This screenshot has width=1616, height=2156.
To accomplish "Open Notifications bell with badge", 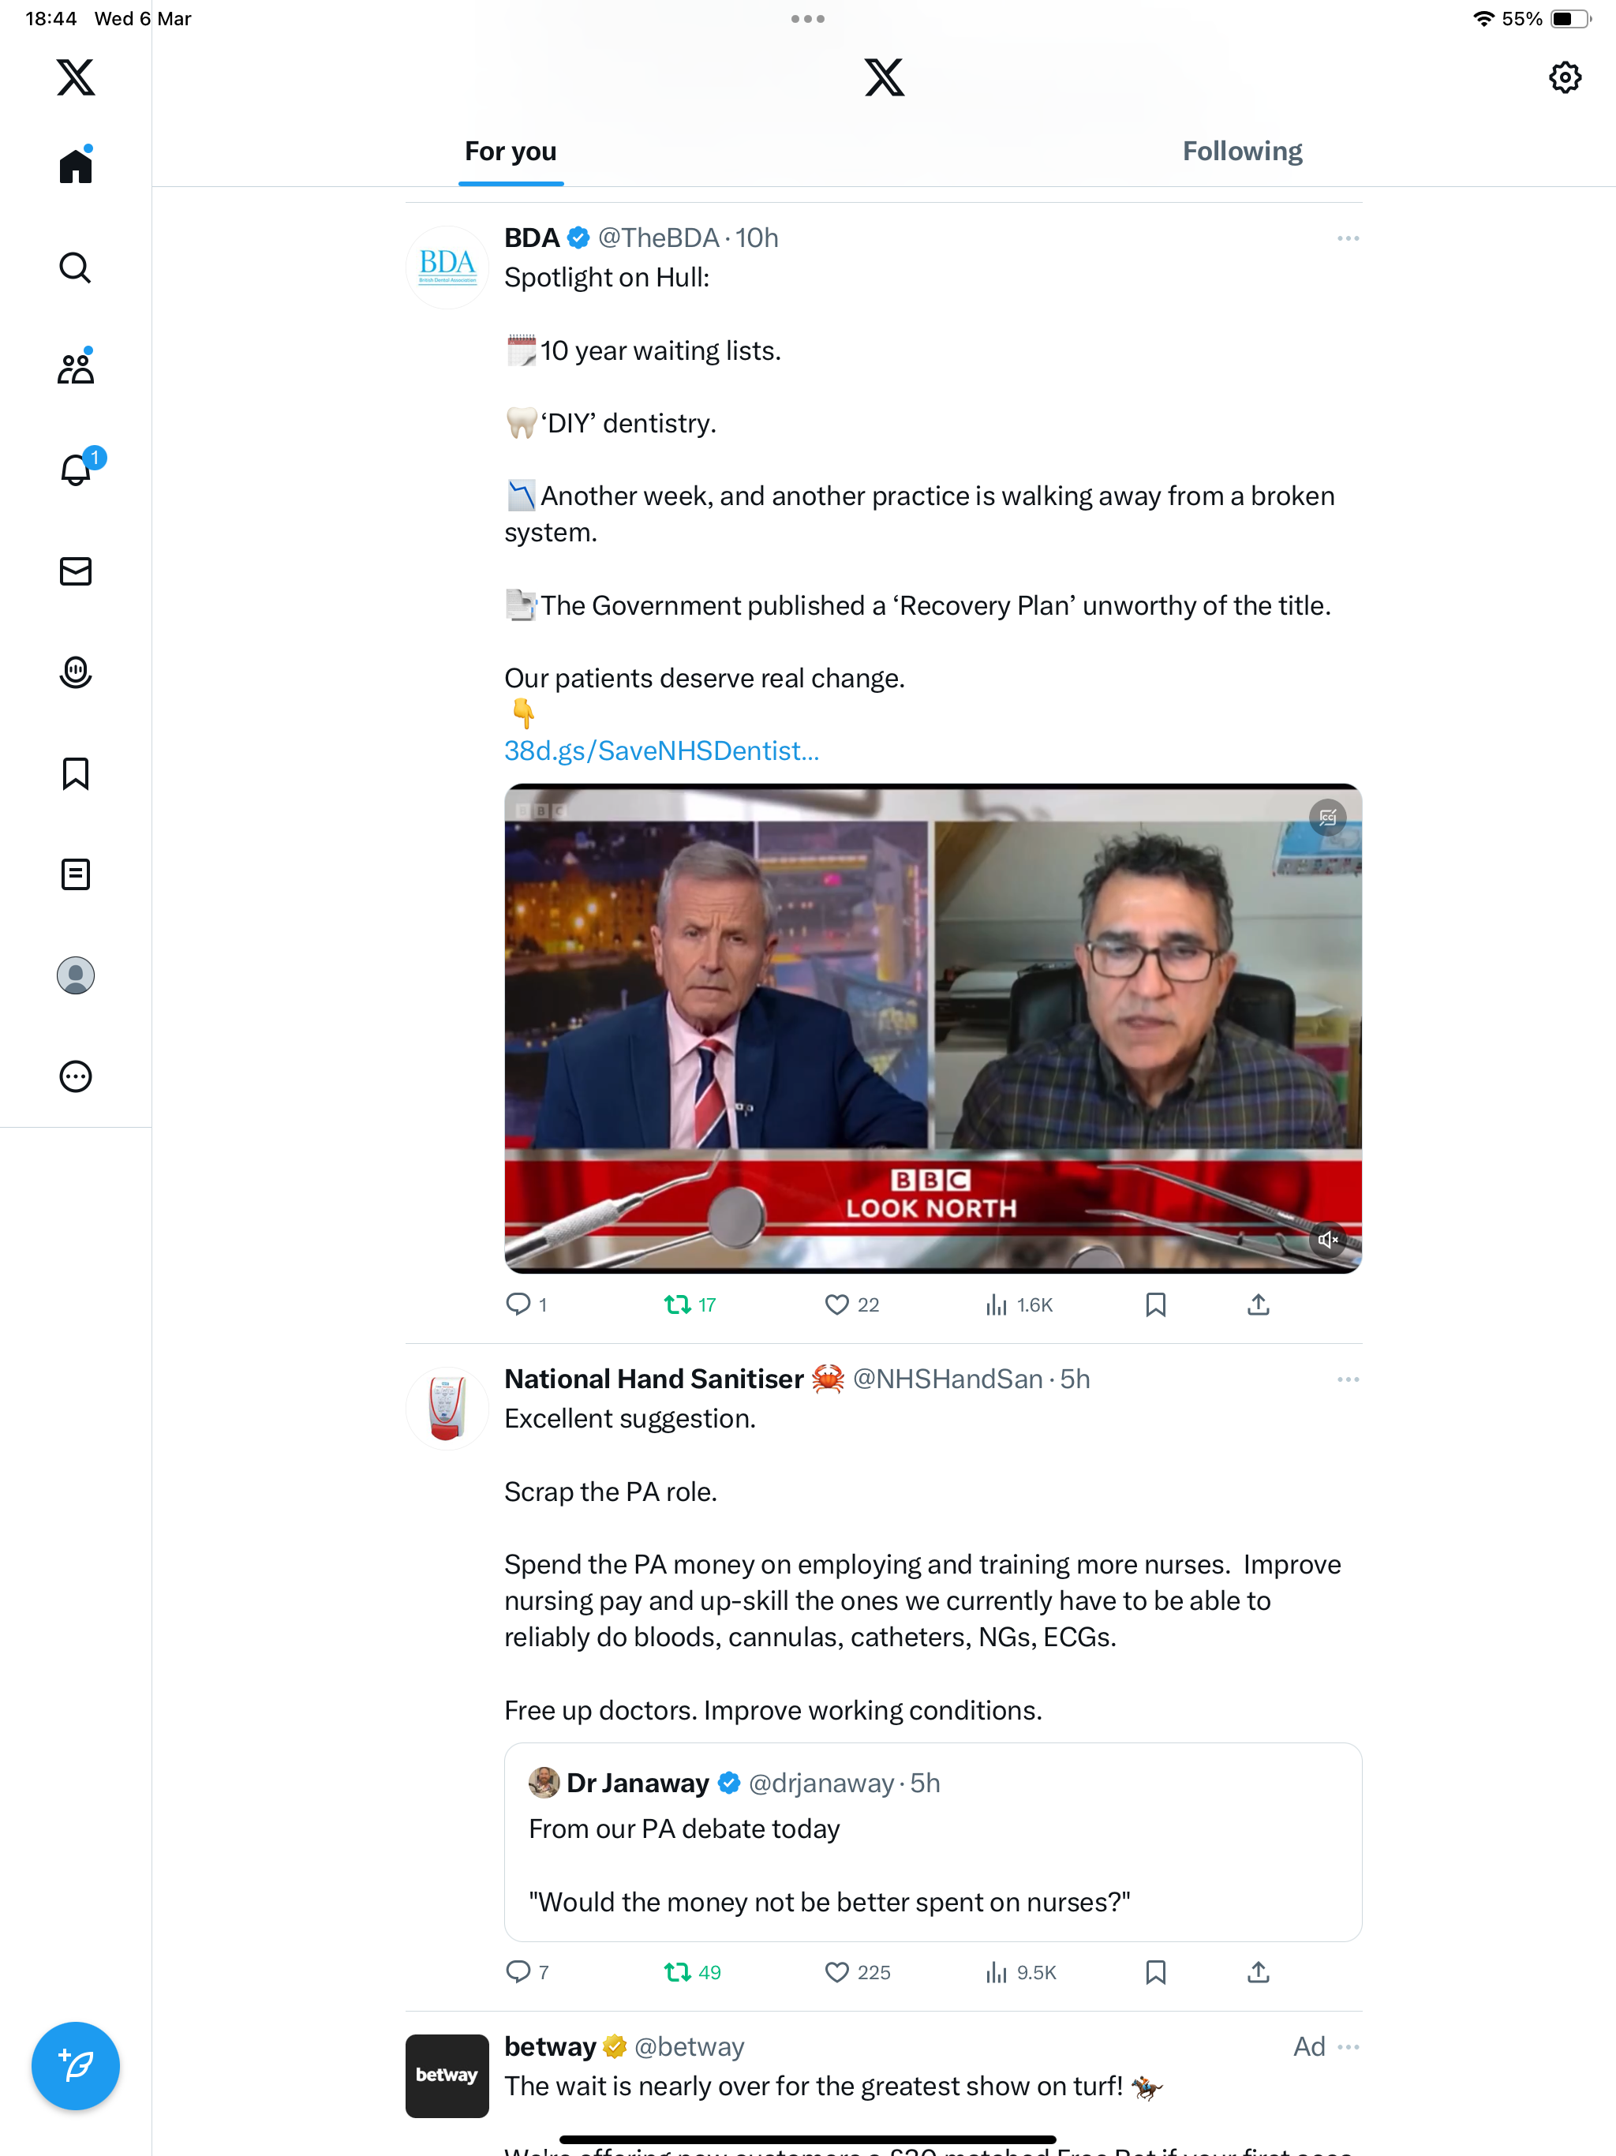I will point(75,470).
